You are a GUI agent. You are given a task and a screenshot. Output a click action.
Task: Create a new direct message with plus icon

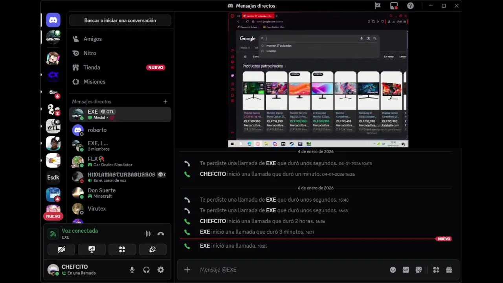pos(165,101)
